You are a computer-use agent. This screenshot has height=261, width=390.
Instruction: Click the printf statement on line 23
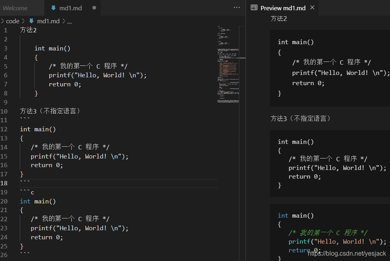tap(79, 228)
